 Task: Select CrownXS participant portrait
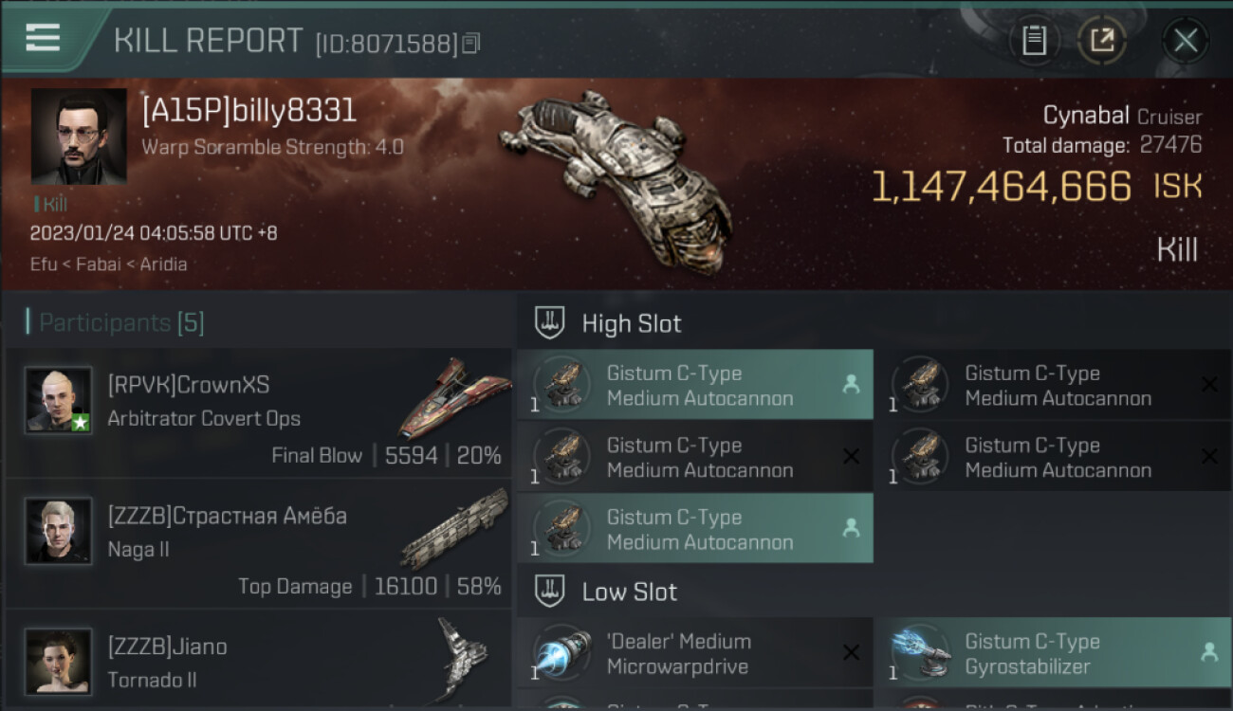59,400
